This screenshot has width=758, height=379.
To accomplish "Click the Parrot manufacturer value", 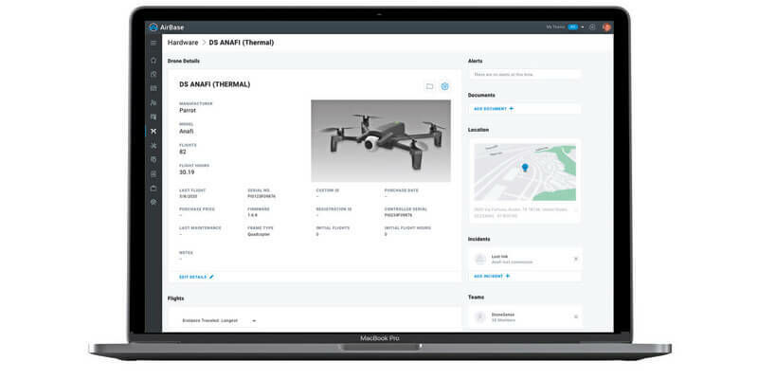I will 188,110.
